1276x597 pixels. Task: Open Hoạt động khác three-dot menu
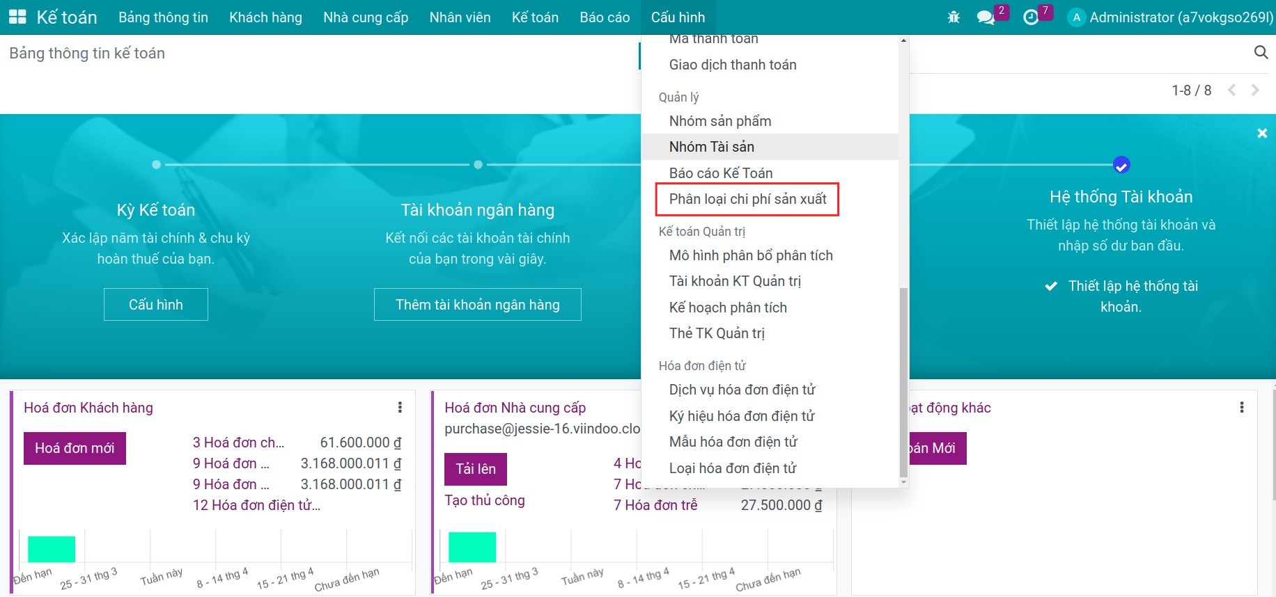(x=1242, y=407)
